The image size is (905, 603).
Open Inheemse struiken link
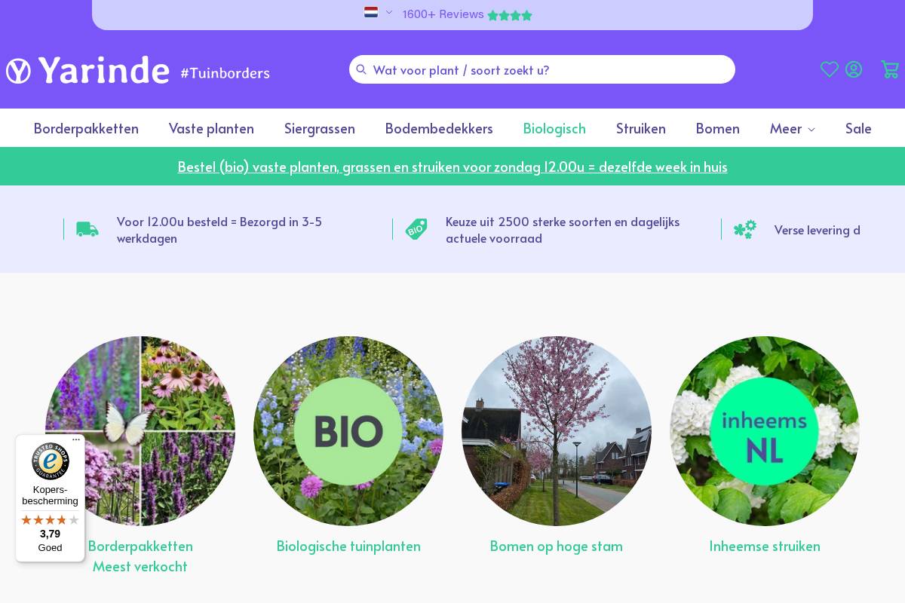pyautogui.click(x=765, y=546)
